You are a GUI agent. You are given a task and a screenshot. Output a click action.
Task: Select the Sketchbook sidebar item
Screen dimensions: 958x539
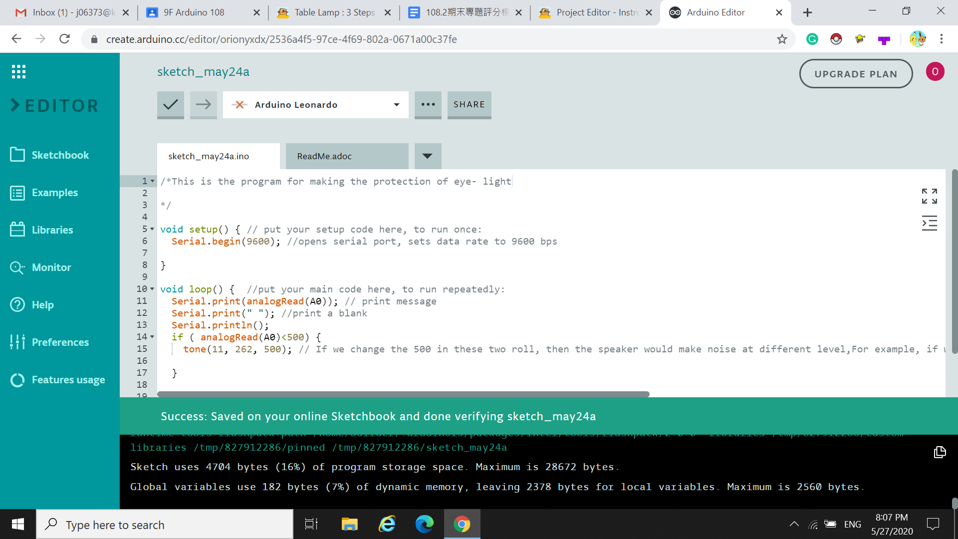tap(60, 155)
